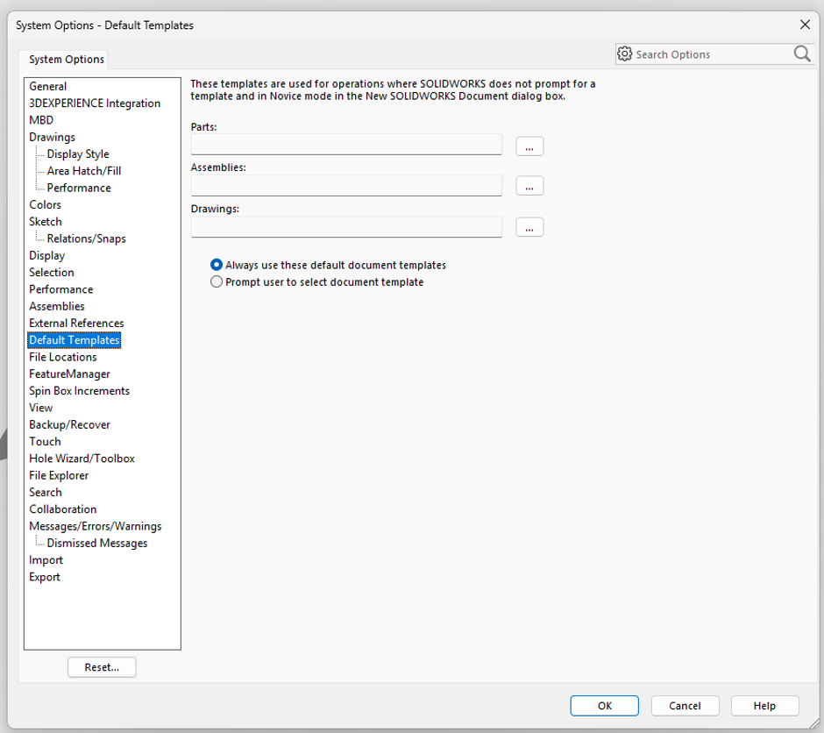The image size is (824, 733).
Task: Select top-level Performance category
Action: pyautogui.click(x=61, y=289)
